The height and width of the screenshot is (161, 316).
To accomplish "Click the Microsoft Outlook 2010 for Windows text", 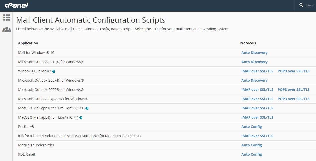I will click(x=51, y=62).
